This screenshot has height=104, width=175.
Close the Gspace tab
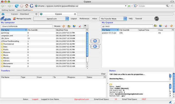75,14
